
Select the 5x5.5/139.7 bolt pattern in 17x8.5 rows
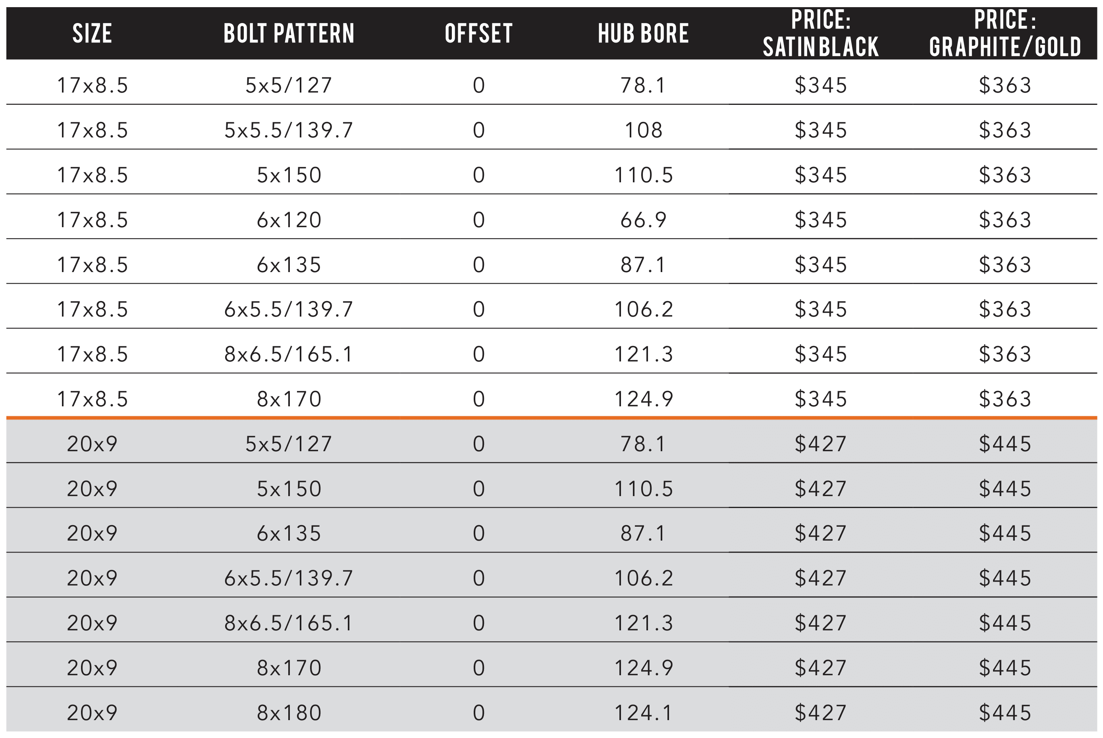coord(289,130)
